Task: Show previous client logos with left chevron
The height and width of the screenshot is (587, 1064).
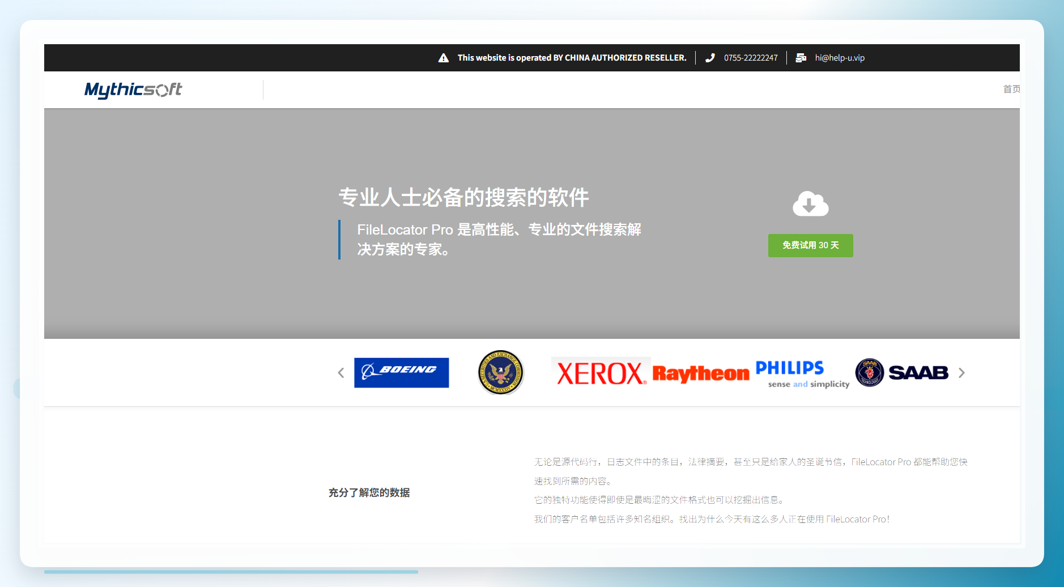Action: 341,373
